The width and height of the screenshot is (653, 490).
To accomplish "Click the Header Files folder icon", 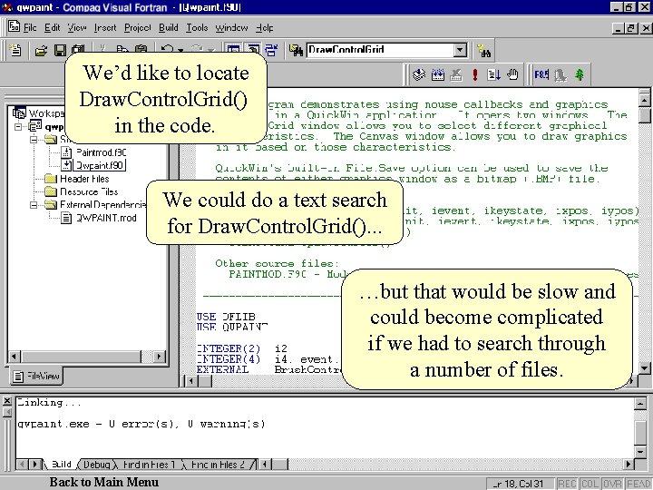I will pyautogui.click(x=51, y=179).
